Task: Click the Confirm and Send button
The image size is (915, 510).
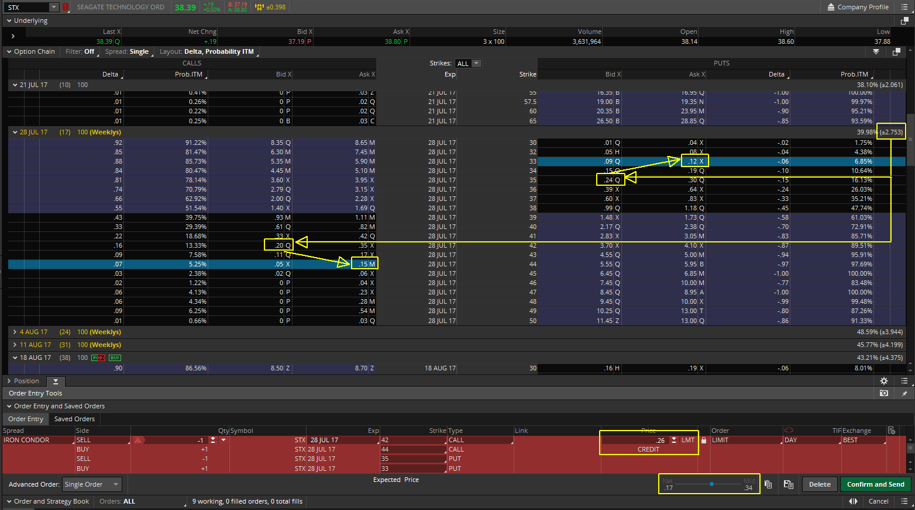Action: click(875, 484)
